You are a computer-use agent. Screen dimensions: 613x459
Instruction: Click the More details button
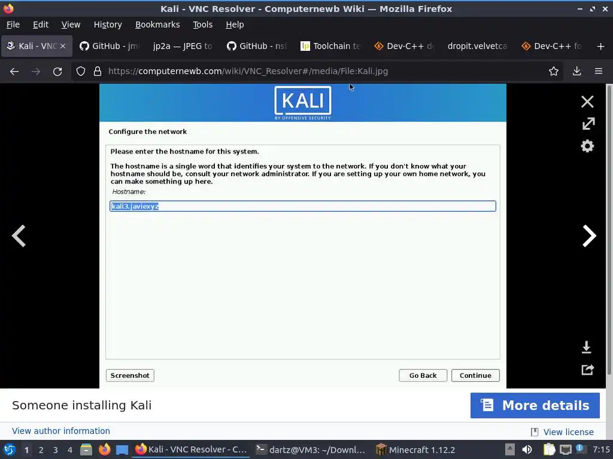point(535,406)
